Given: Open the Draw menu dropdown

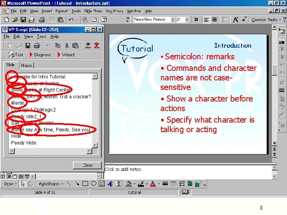Looking at the screenshot, I should (x=10, y=184).
